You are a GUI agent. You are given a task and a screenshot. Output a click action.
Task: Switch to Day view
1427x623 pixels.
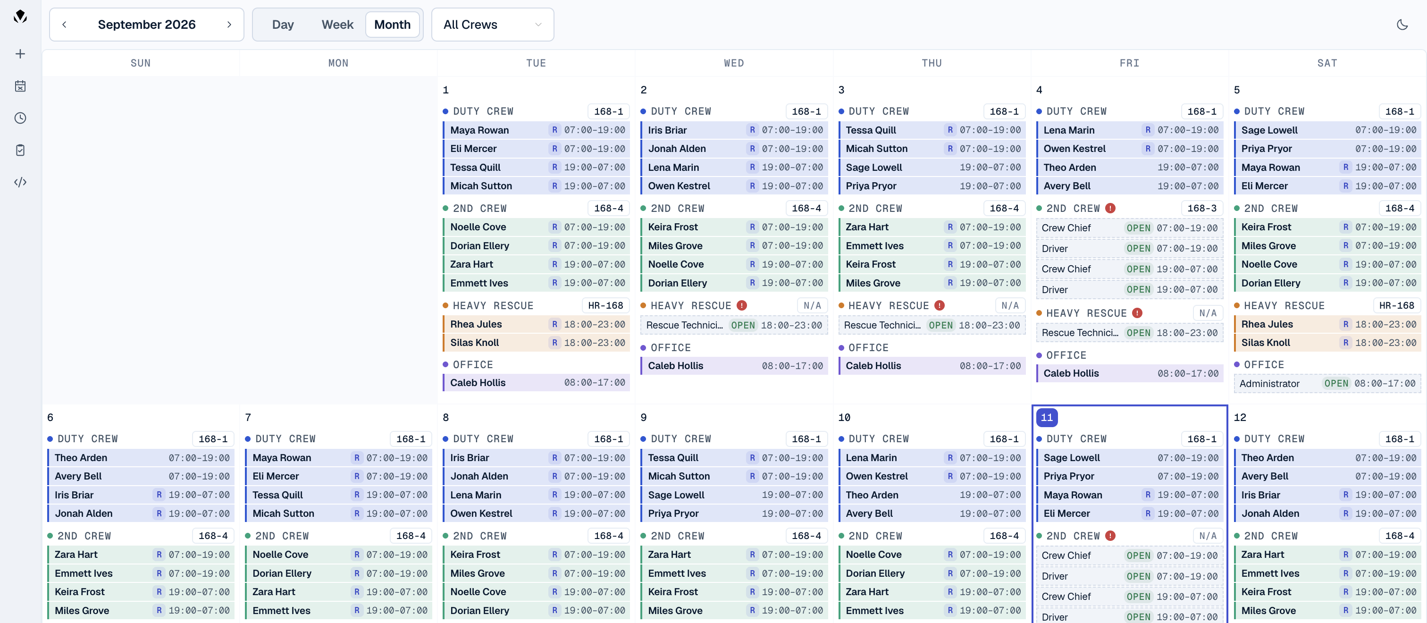point(283,25)
